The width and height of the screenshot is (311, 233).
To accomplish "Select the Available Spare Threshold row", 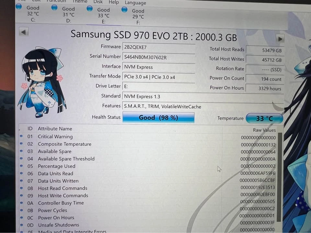I will pyautogui.click(x=148, y=159).
